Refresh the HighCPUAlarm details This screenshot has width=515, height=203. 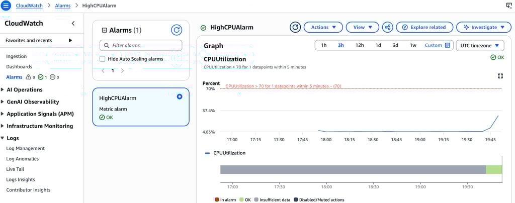pos(295,27)
